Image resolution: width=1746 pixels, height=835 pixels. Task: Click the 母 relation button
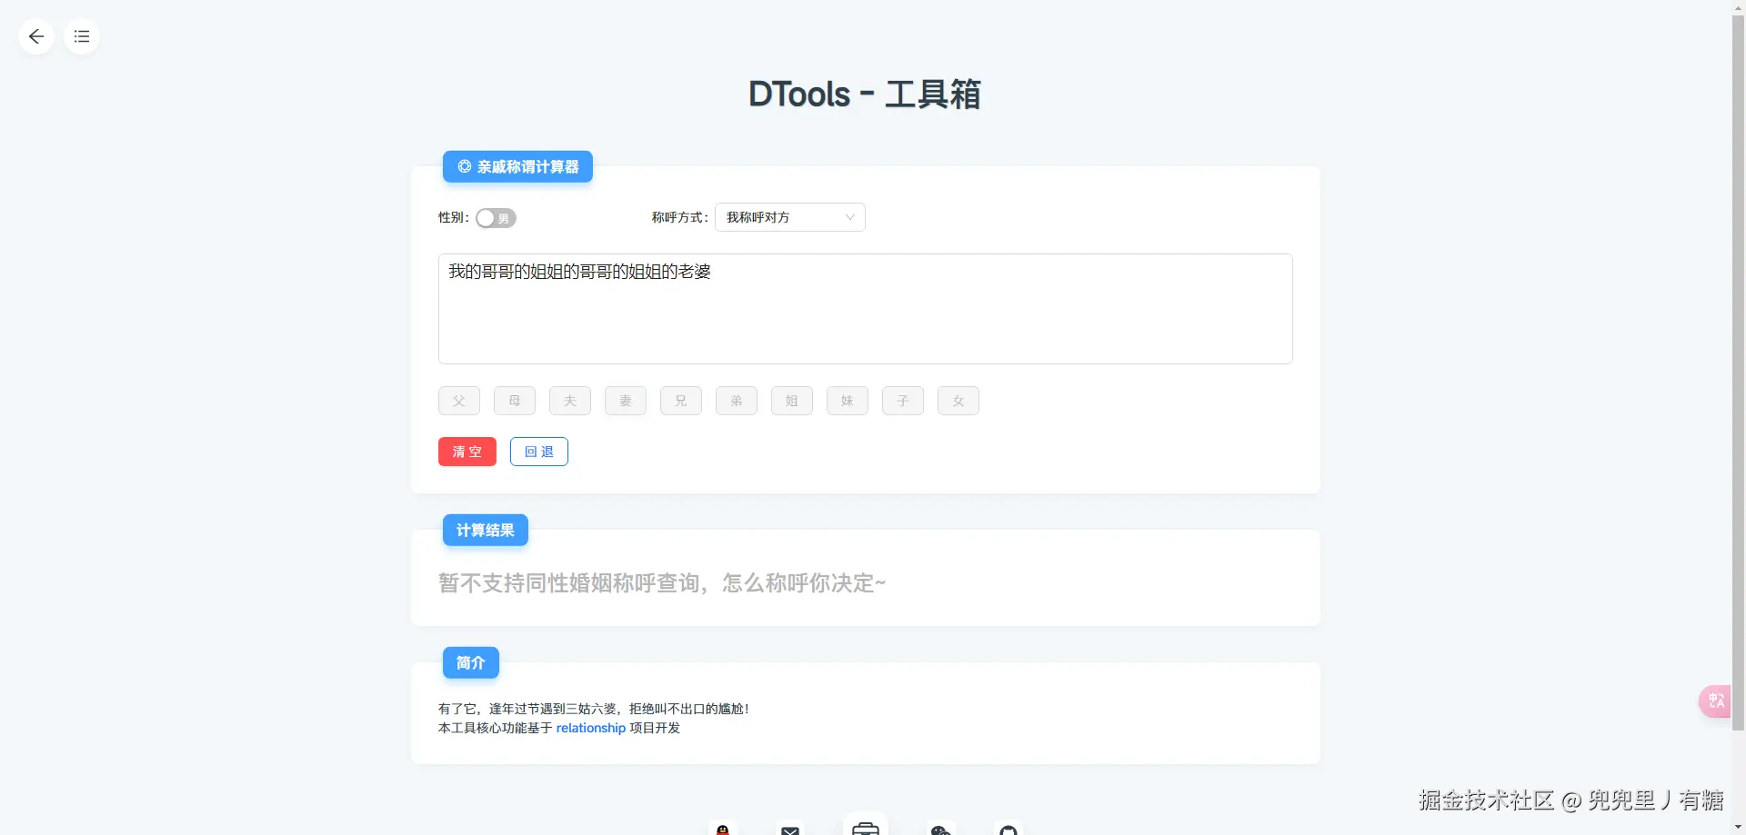point(515,401)
